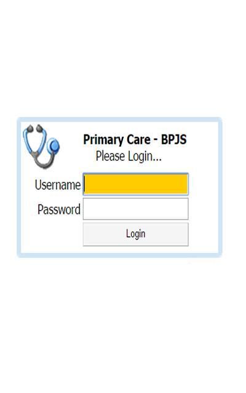The height and width of the screenshot is (393, 246).
Task: Select the Username label text
Action: [x=58, y=185]
